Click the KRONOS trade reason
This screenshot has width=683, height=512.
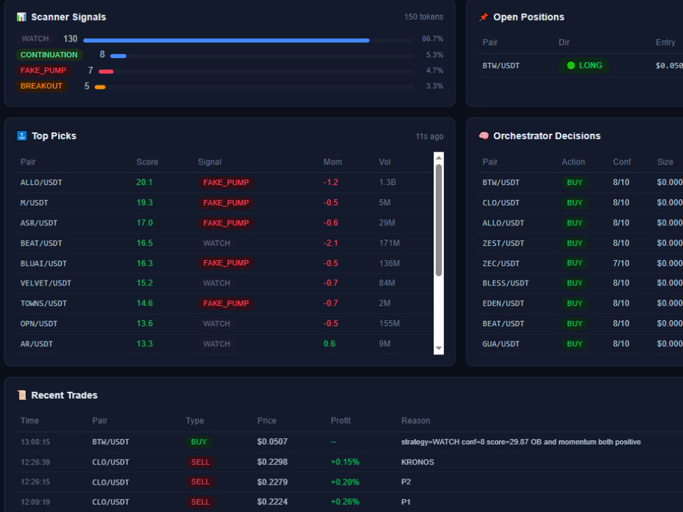(417, 462)
